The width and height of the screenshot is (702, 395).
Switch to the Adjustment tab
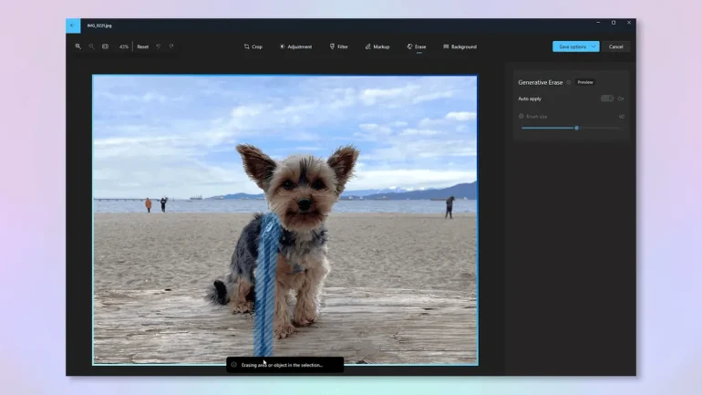[x=295, y=47]
